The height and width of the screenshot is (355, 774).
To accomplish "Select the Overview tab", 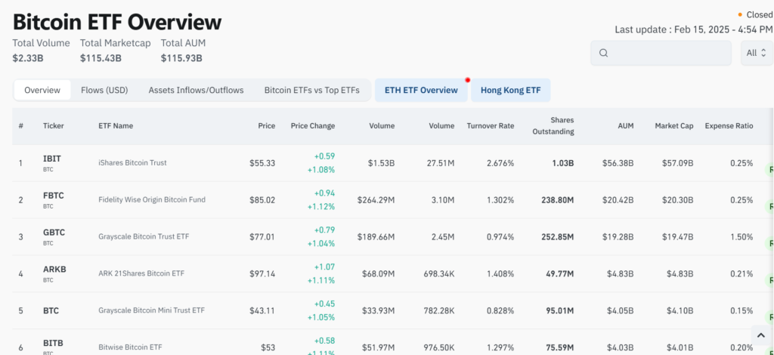I will 42,90.
